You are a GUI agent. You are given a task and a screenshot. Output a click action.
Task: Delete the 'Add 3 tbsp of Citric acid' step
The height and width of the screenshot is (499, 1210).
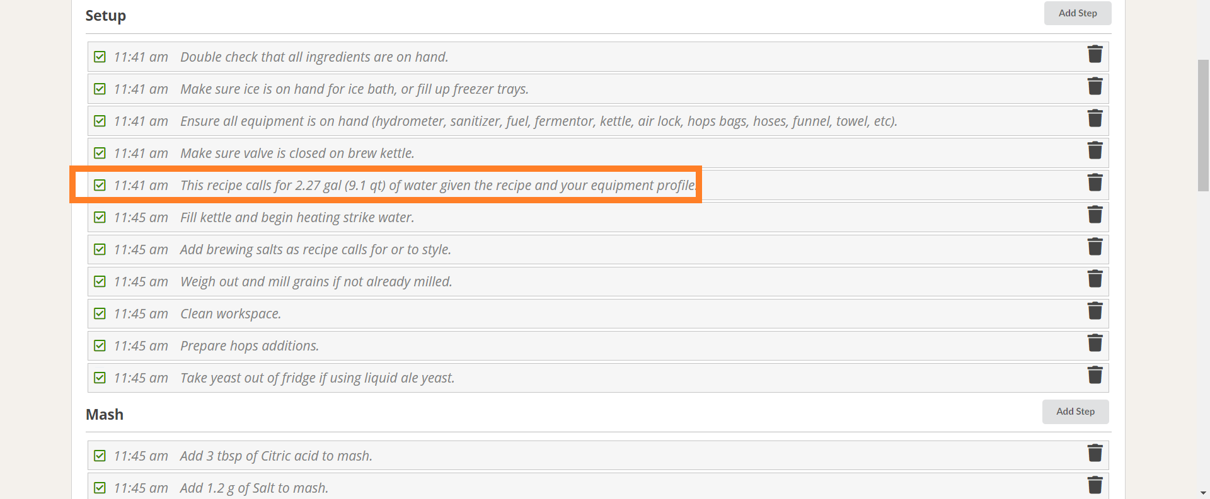[x=1095, y=453]
